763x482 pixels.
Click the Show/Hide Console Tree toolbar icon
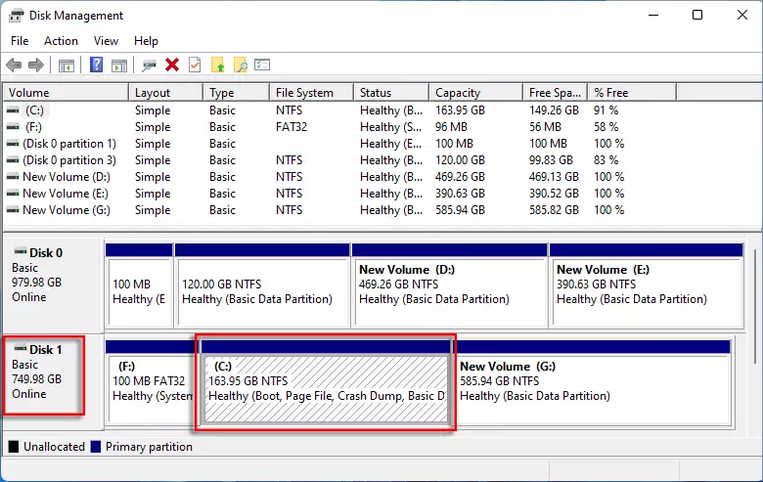[x=67, y=66]
